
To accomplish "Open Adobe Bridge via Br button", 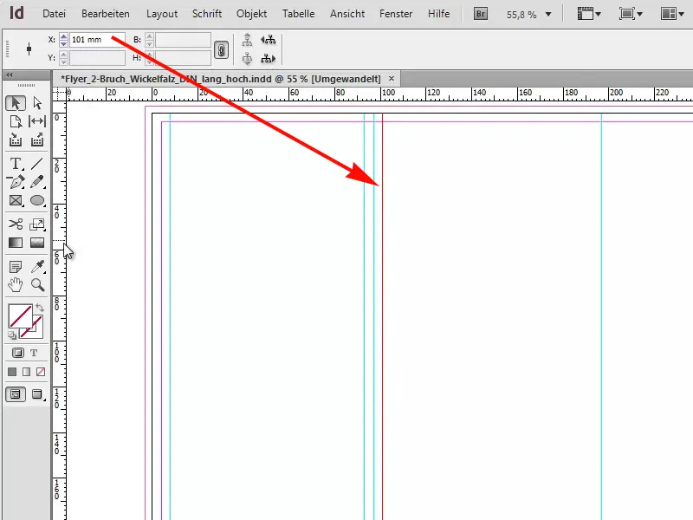I will click(x=481, y=14).
